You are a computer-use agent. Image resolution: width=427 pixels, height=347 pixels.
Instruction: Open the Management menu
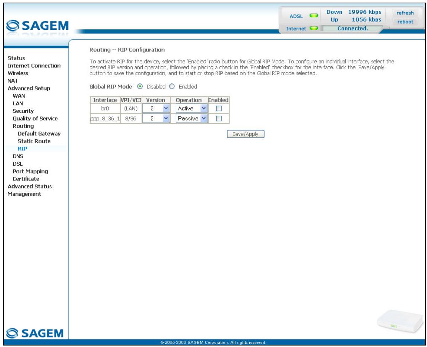tap(24, 194)
